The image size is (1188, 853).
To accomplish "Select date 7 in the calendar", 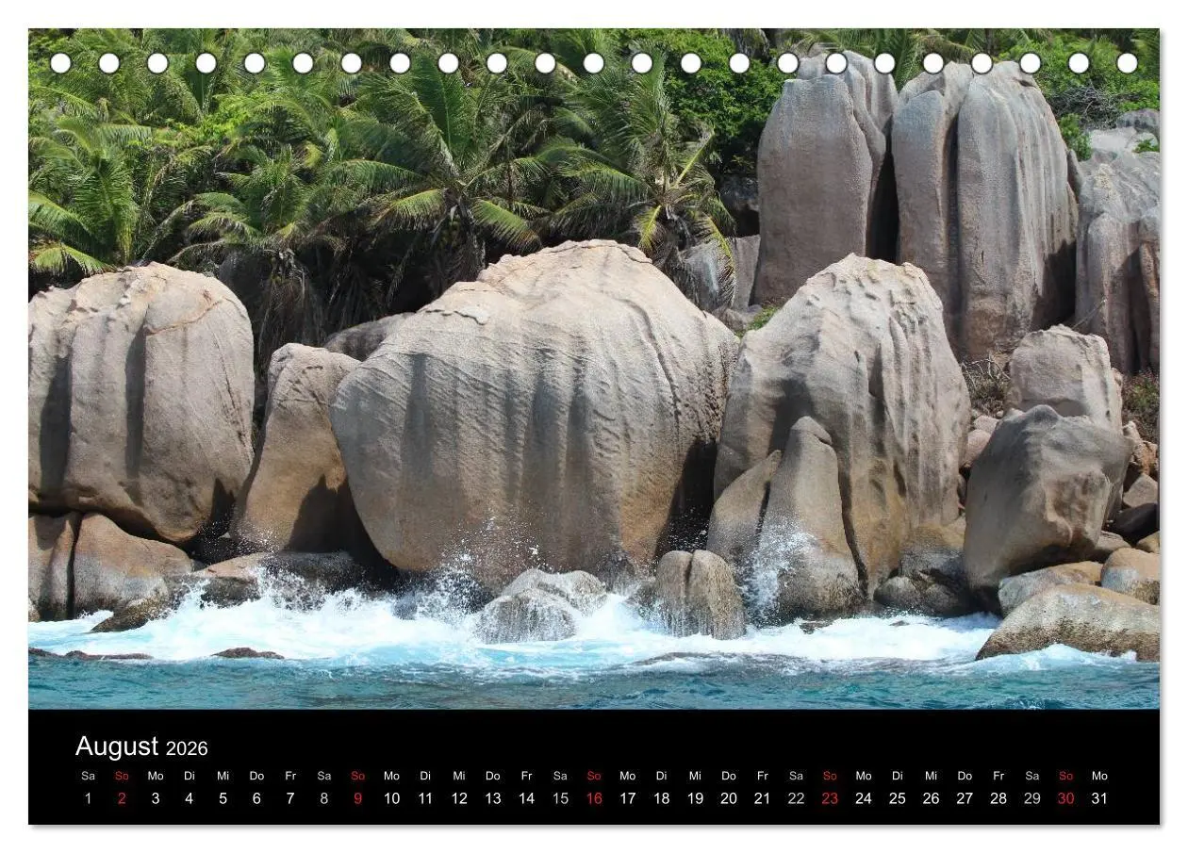I will 290,798.
